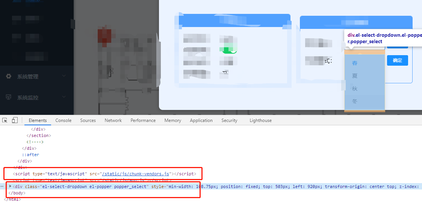
Task: Open the 系统监控 sidebar menu item
Action: (x=36, y=97)
